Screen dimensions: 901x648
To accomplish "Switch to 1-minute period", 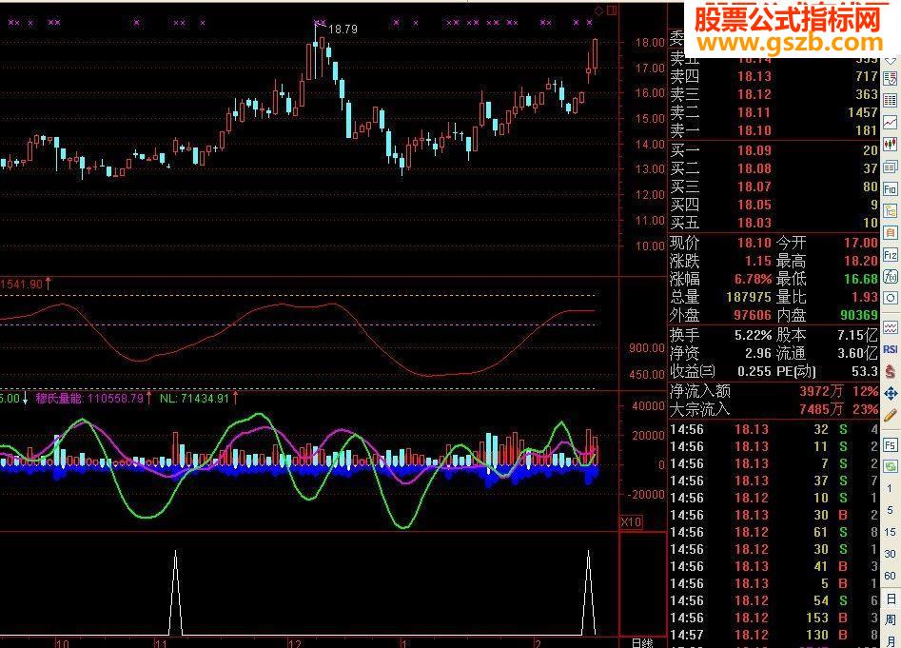I will pos(891,488).
